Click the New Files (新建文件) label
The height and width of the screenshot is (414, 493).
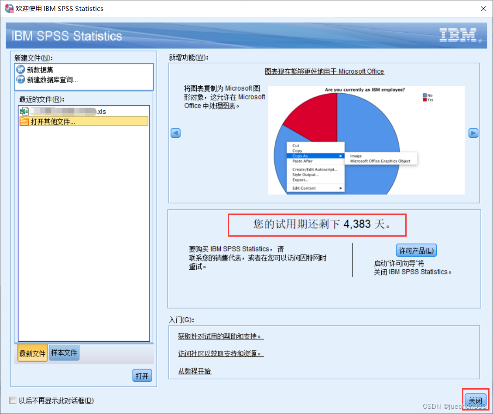click(x=34, y=58)
